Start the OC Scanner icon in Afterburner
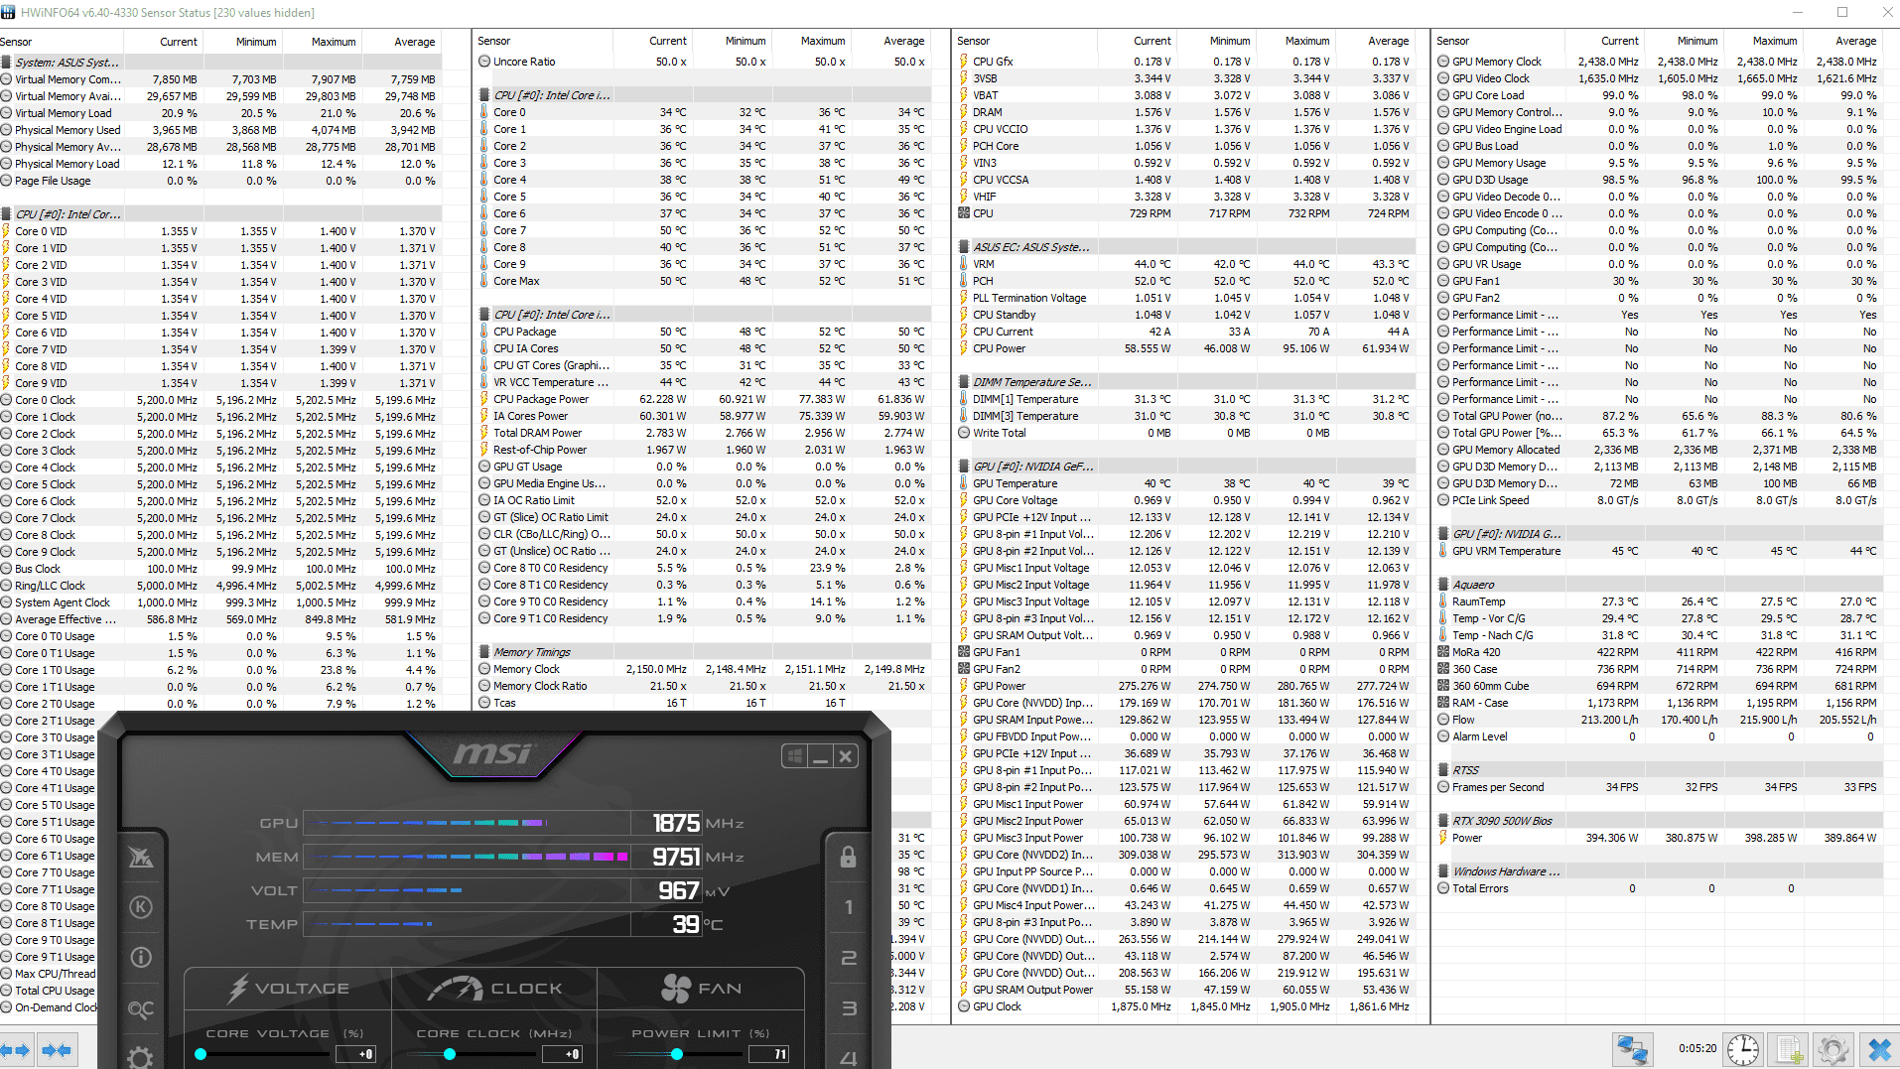Screen dimensions: 1900x1069 (x=141, y=1008)
